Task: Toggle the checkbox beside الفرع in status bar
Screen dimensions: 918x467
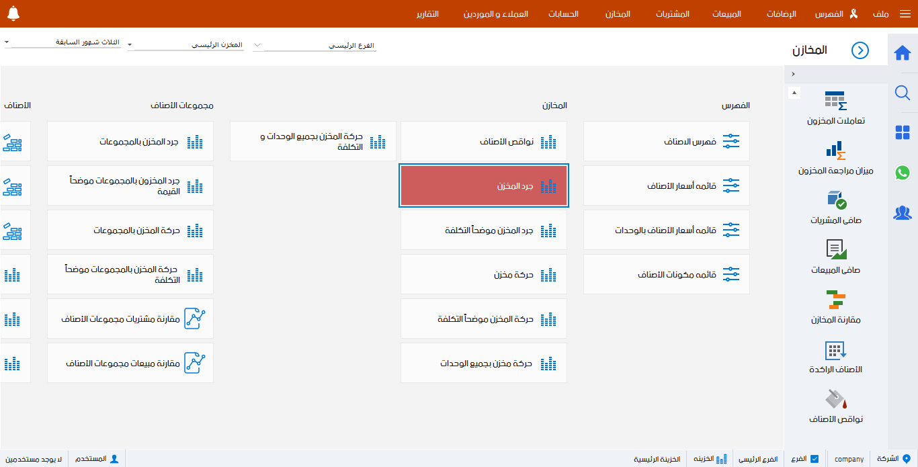Action: [816, 458]
